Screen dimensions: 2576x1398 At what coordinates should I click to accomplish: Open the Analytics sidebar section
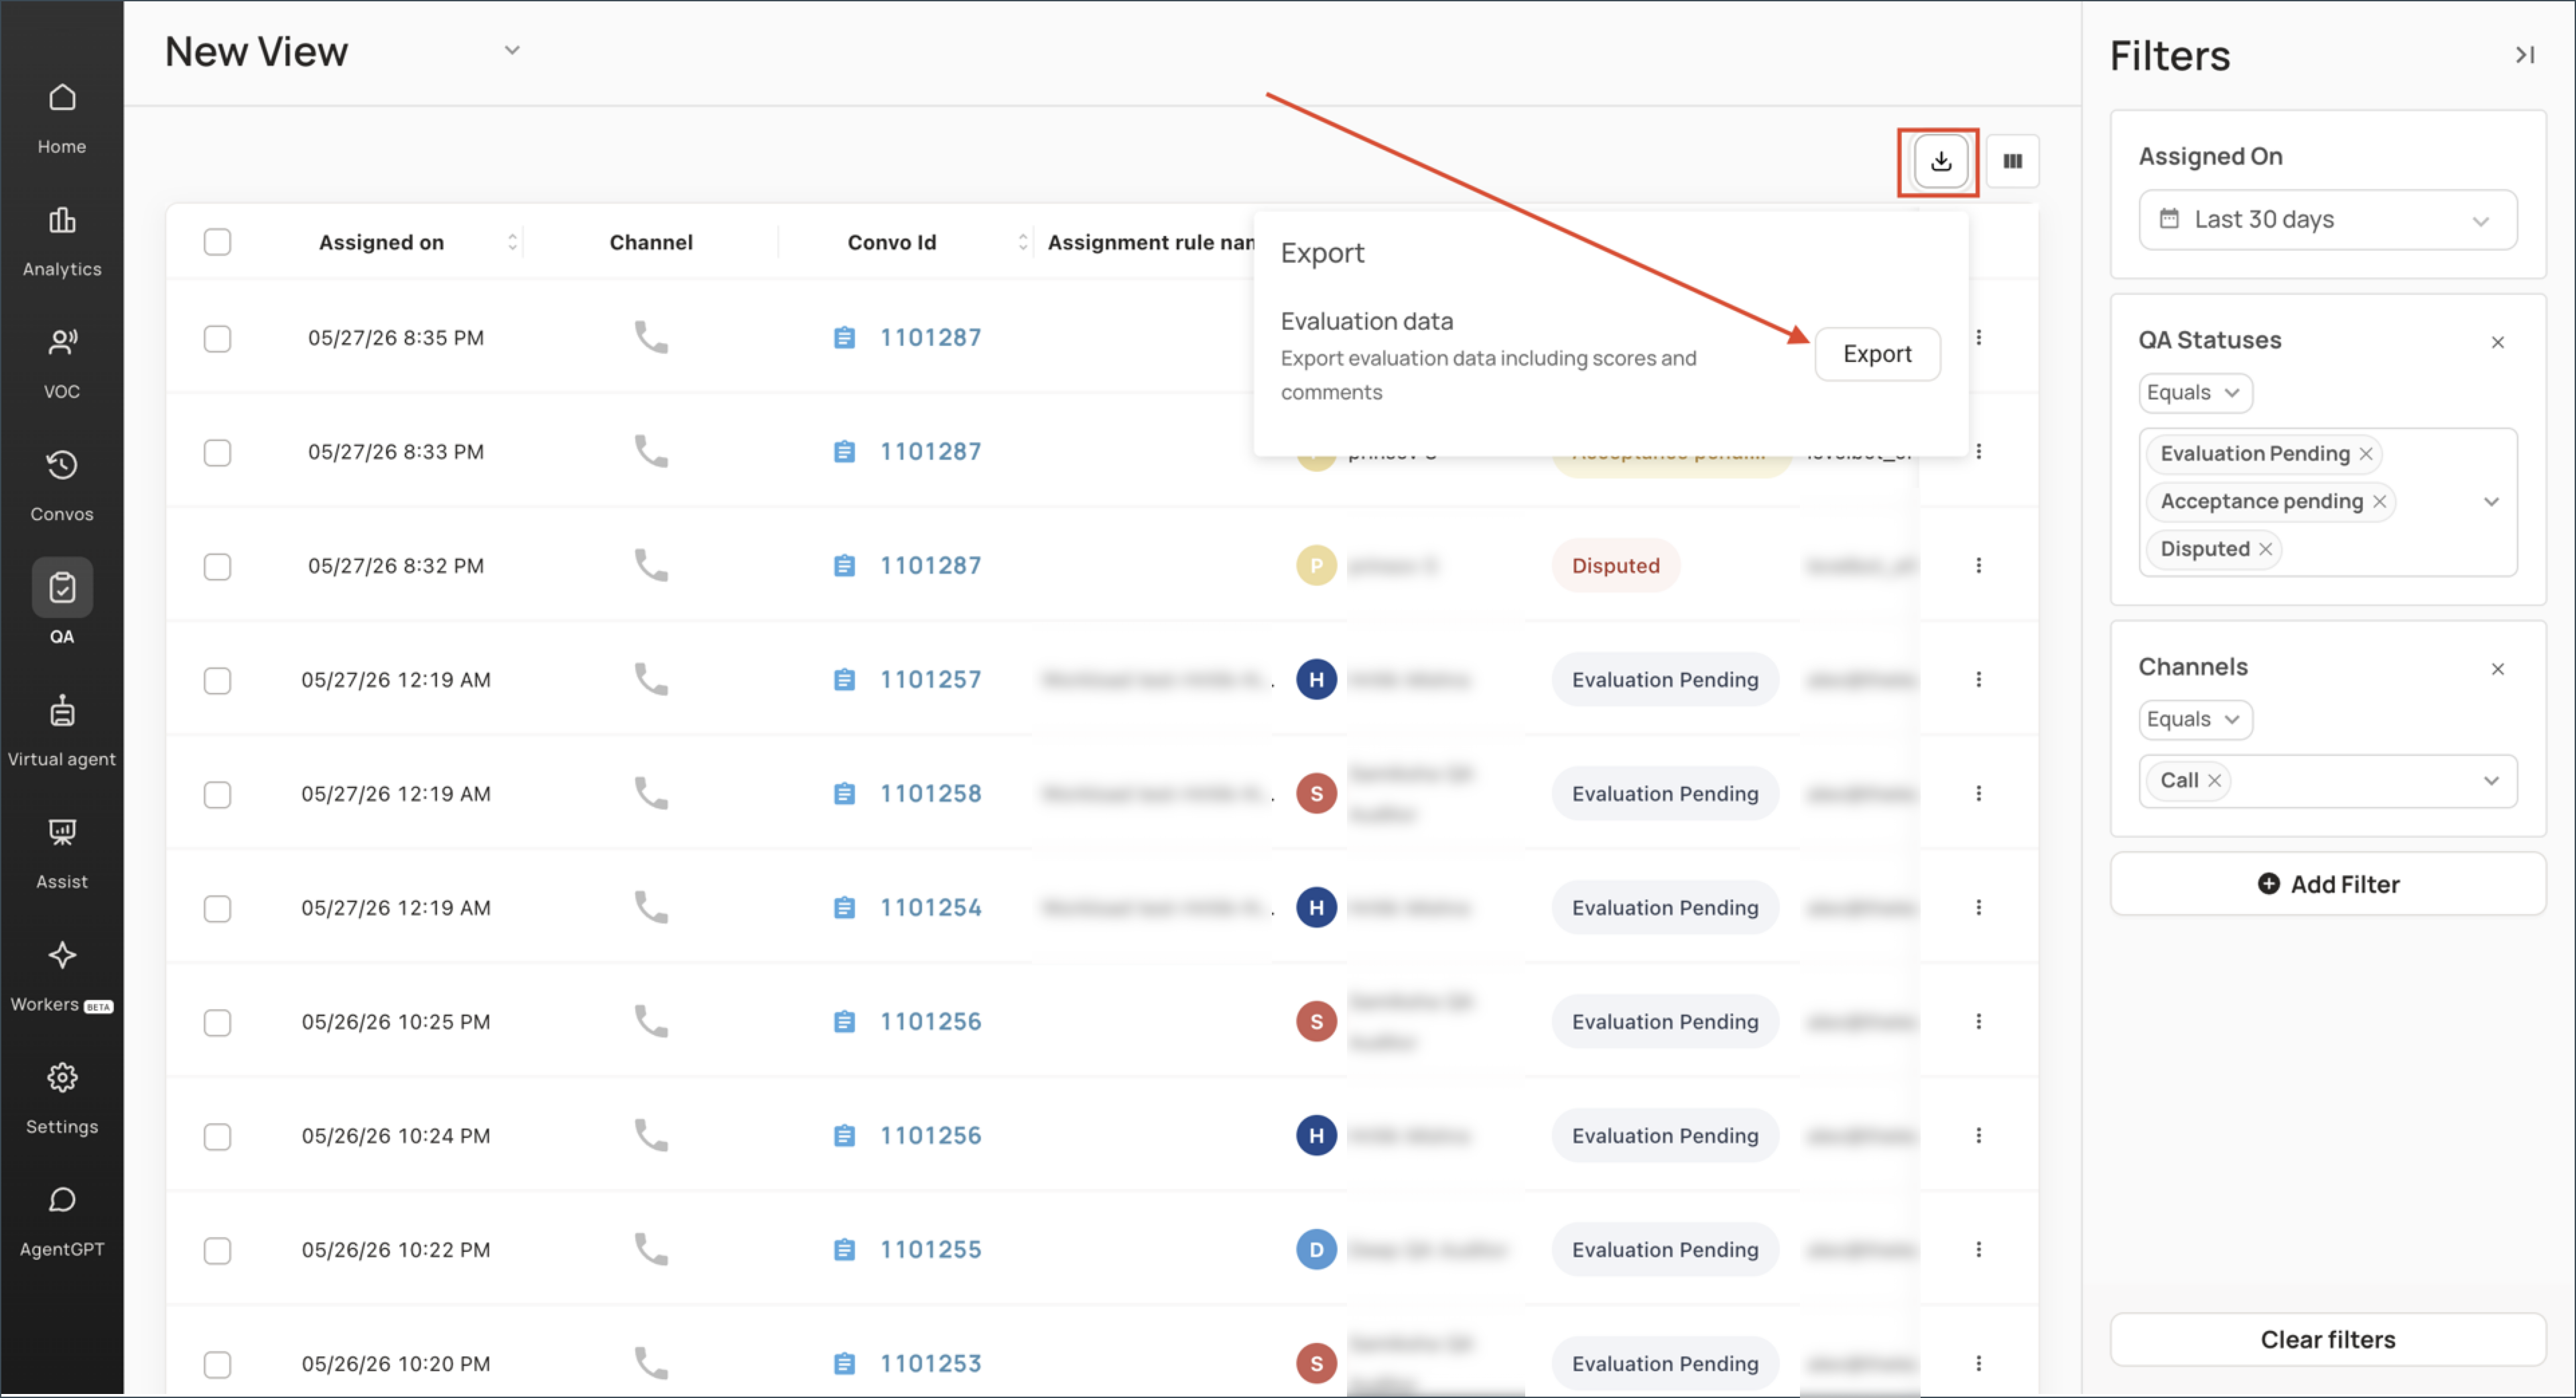coord(62,241)
